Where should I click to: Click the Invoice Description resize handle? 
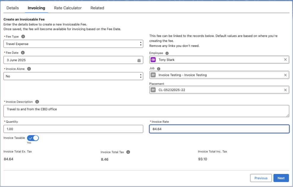point(288,116)
